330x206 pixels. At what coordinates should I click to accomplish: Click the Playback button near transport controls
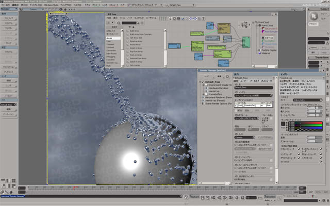(194, 197)
